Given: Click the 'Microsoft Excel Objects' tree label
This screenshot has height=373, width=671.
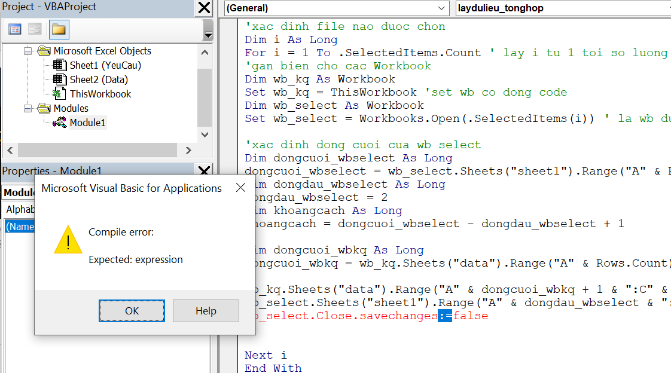Looking at the screenshot, I should pyautogui.click(x=102, y=51).
